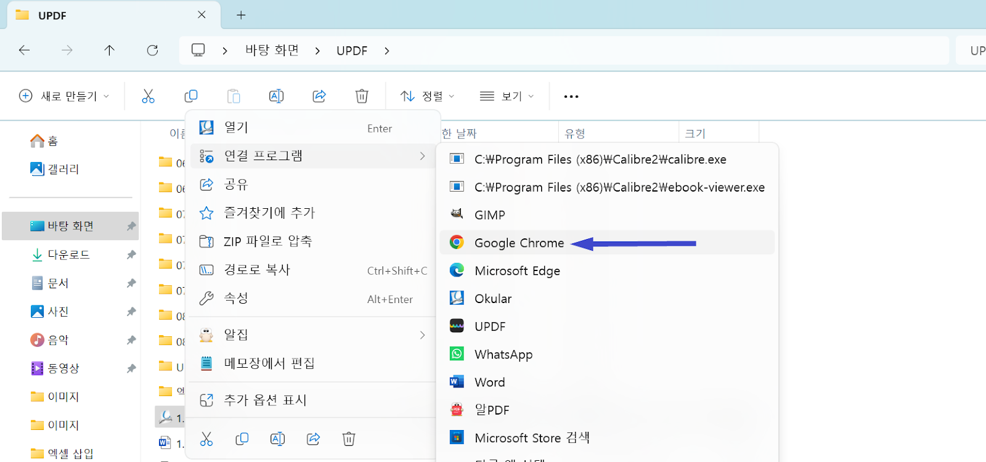The height and width of the screenshot is (462, 986).
Task: Select the UPDF Explorer tab
Action: 113,15
